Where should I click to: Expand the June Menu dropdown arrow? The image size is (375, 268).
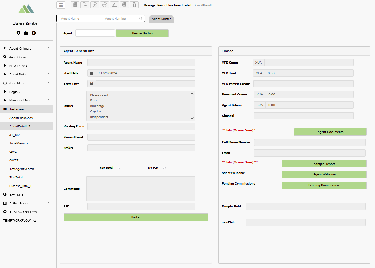click(x=49, y=83)
